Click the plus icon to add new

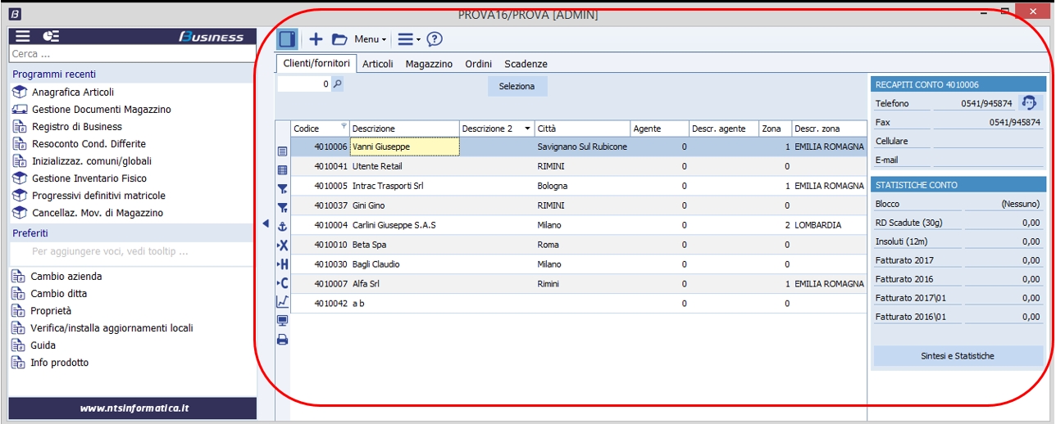(x=316, y=39)
